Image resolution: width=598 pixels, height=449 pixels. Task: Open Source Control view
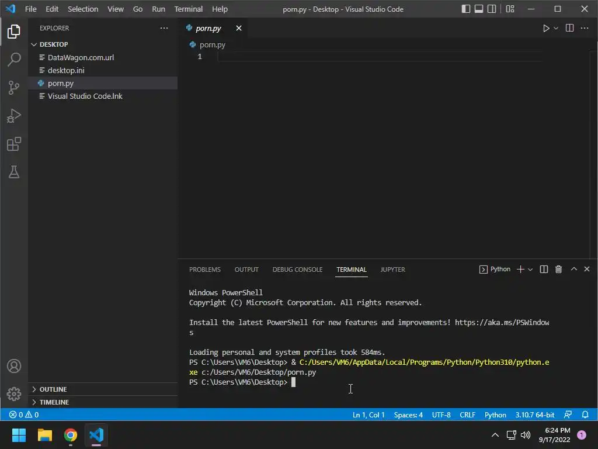[x=14, y=88]
